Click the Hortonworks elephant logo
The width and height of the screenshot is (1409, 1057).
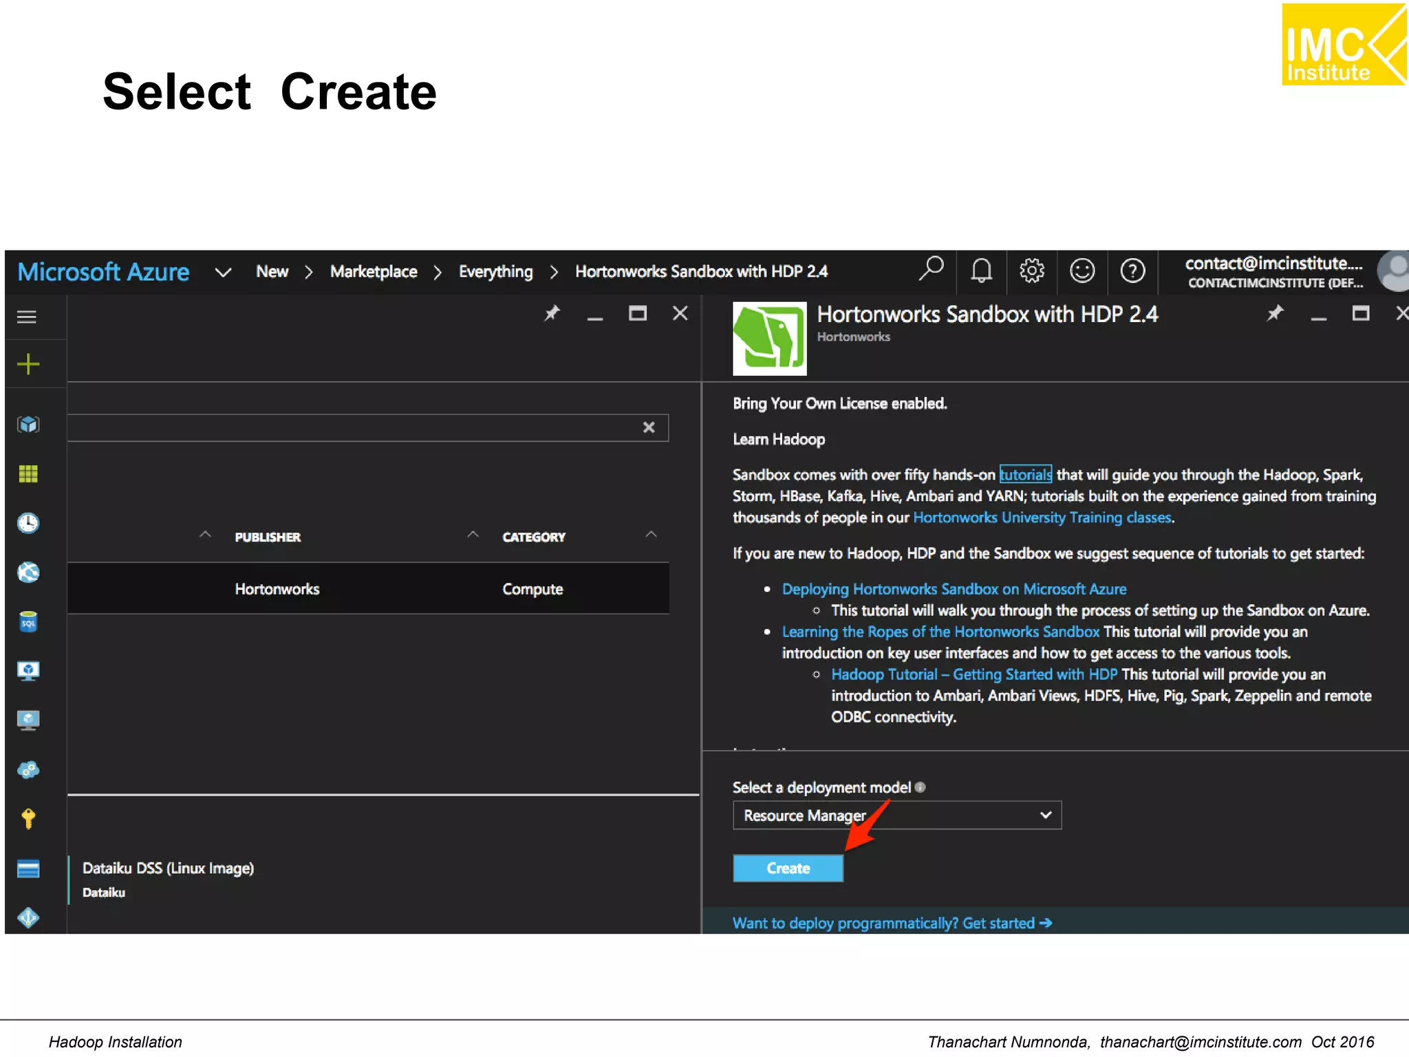tap(769, 339)
